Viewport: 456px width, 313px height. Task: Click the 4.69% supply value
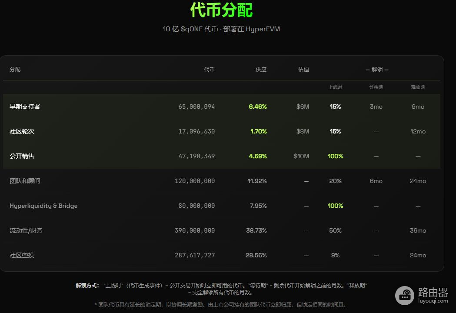(x=258, y=156)
